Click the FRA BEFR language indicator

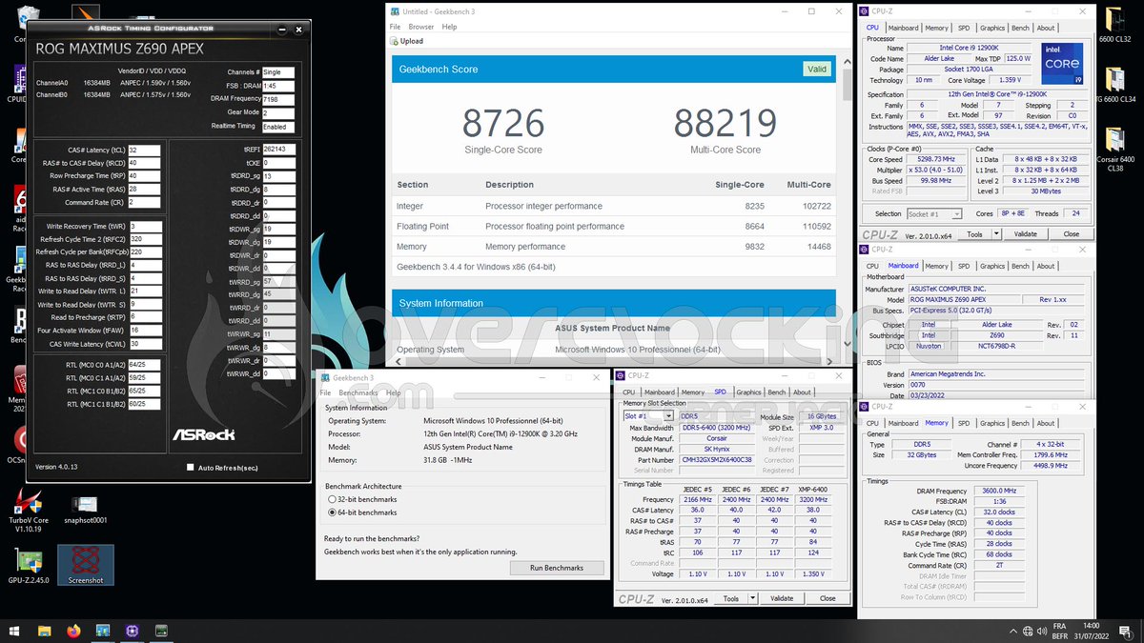tap(1059, 630)
